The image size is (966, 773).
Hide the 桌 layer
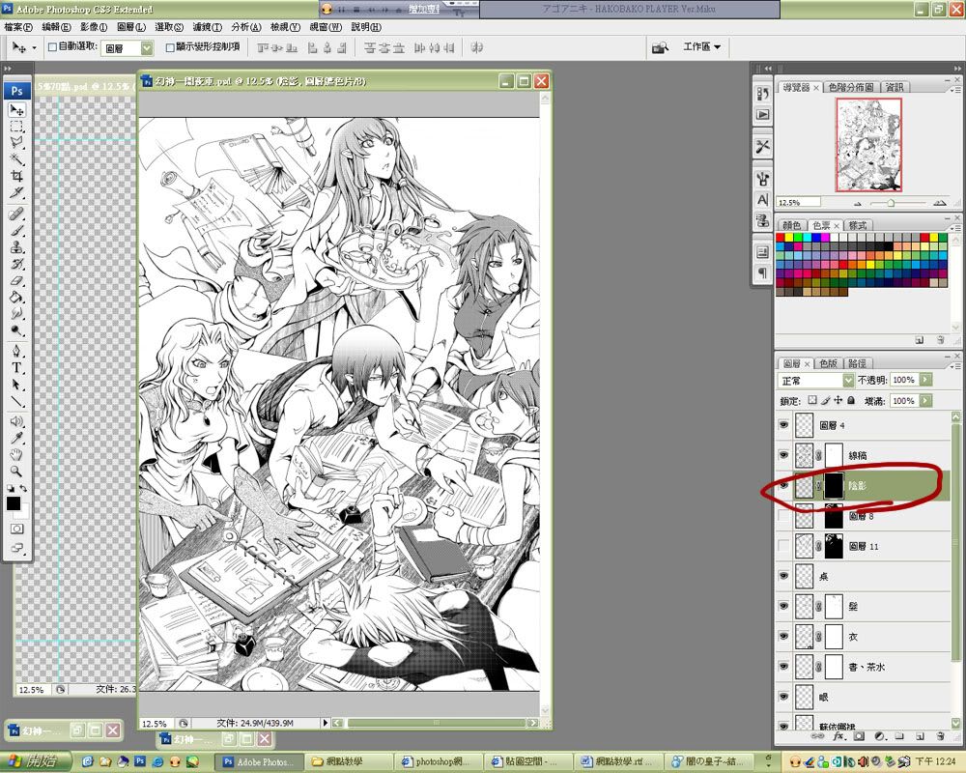coord(783,576)
